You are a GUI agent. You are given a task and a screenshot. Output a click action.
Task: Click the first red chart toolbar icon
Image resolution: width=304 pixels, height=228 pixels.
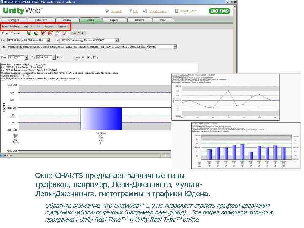tap(43, 33)
